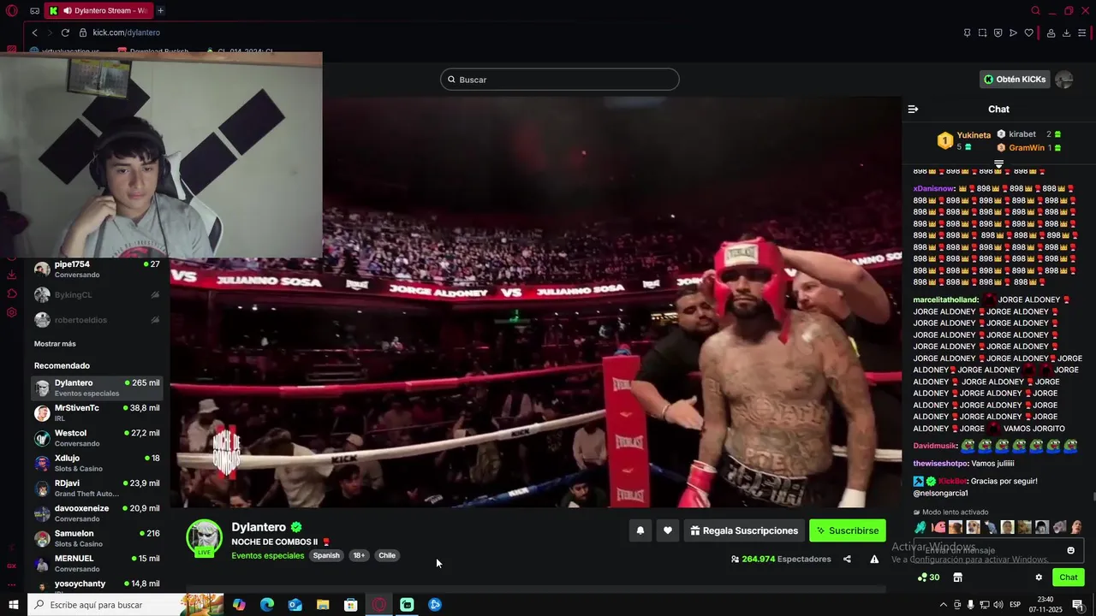Select the Spanish language tag
This screenshot has width=1096, height=616.
[326, 555]
